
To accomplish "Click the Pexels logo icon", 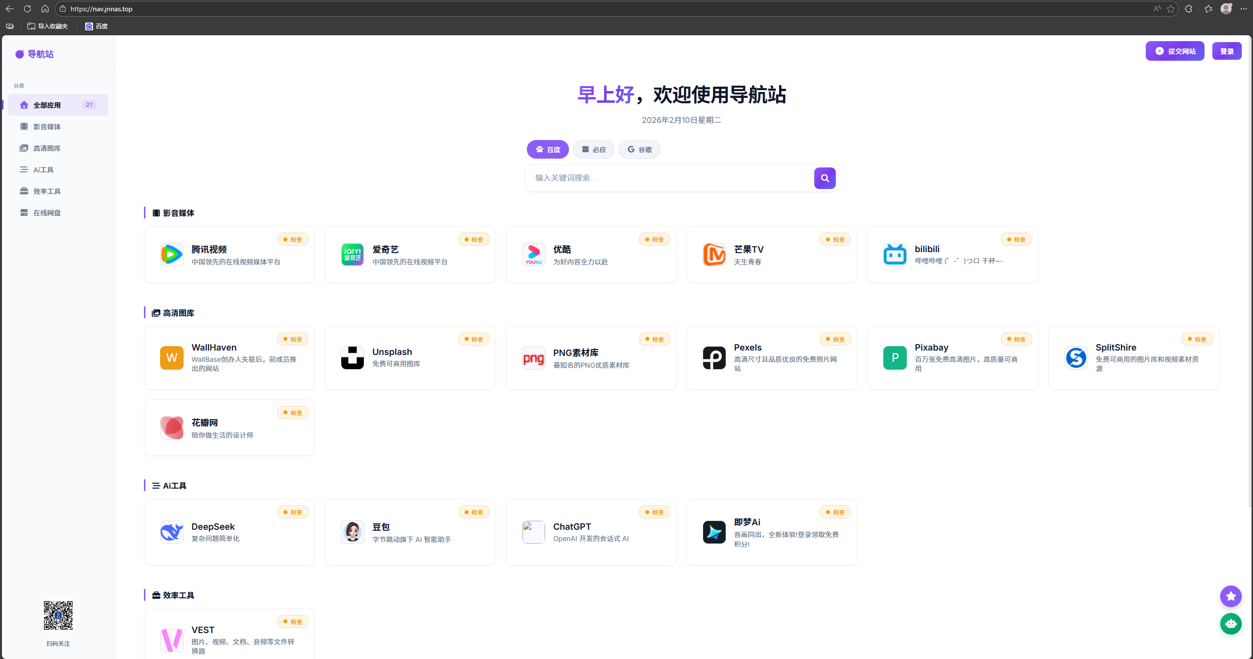I will tap(714, 358).
